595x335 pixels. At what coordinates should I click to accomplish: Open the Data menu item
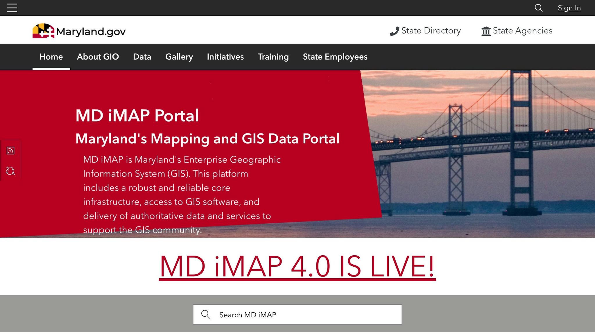tap(142, 57)
